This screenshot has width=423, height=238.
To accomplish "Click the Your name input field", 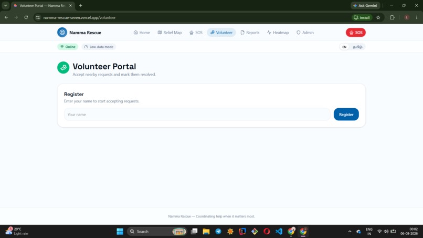I will (197, 115).
